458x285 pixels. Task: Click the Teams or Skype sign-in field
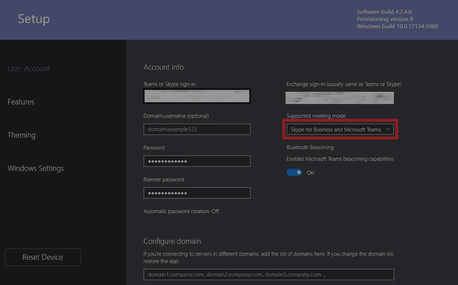196,96
